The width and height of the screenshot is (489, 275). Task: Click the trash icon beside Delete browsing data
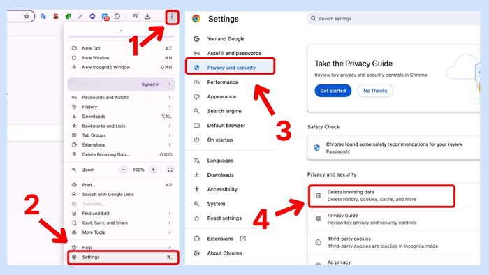point(318,195)
